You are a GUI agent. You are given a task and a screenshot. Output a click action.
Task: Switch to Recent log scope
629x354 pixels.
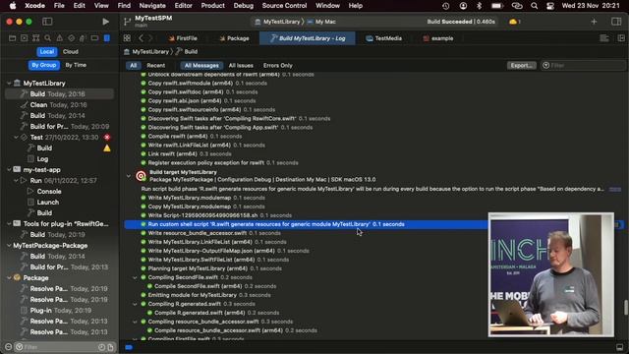pos(155,66)
